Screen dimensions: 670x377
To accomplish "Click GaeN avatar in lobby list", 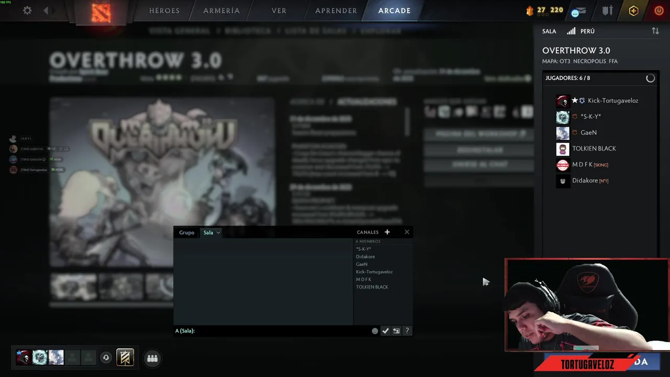I will (563, 132).
